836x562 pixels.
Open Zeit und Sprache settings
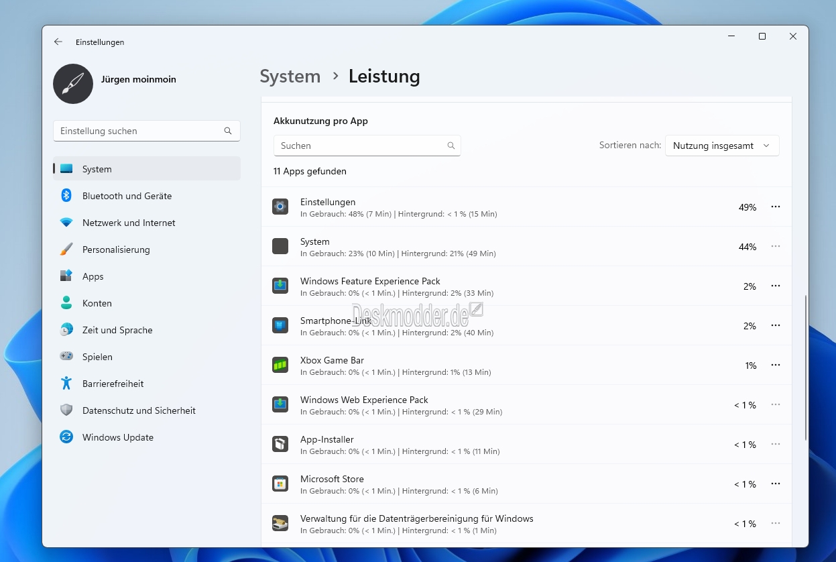tap(147, 330)
